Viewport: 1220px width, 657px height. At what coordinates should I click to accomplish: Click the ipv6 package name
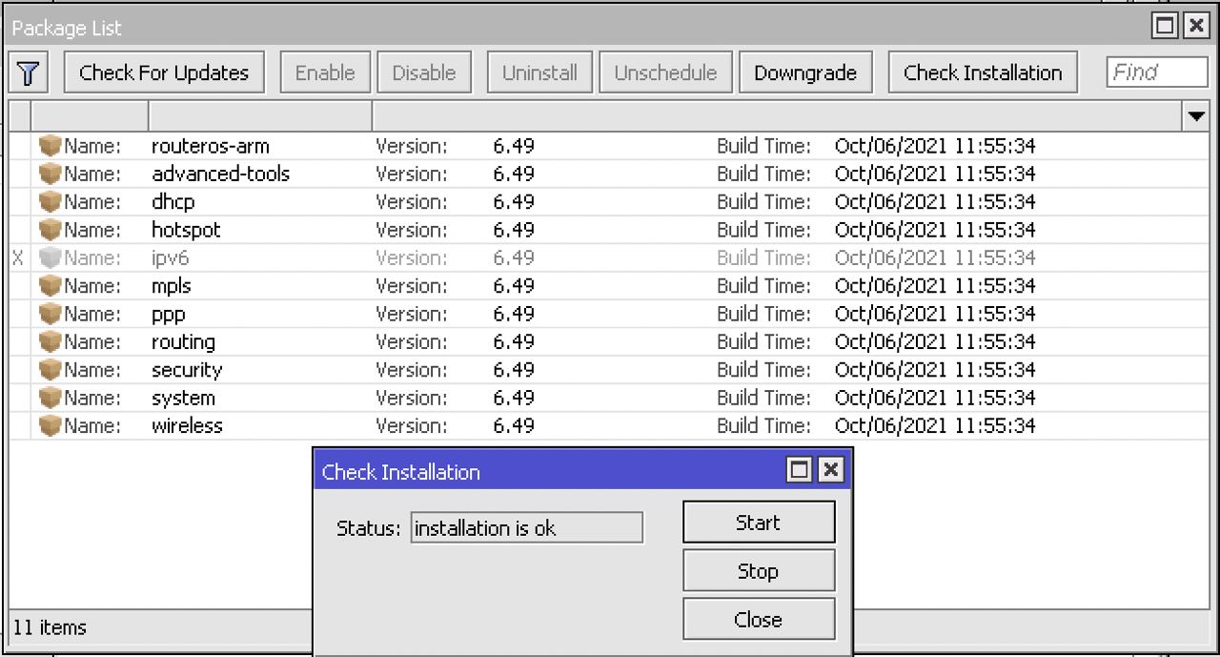pos(172,257)
